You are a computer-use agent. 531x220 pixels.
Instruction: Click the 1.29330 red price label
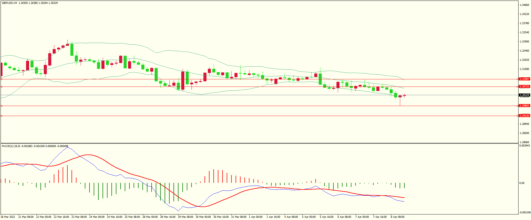pos(524,115)
